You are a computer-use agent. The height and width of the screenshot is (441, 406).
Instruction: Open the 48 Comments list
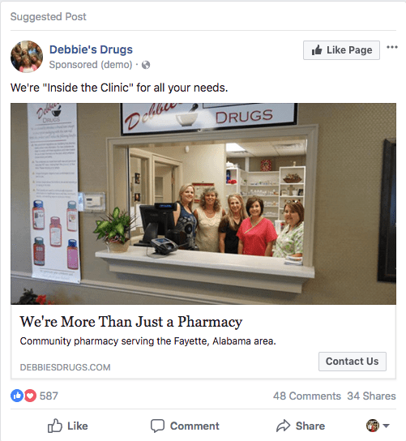[307, 396]
